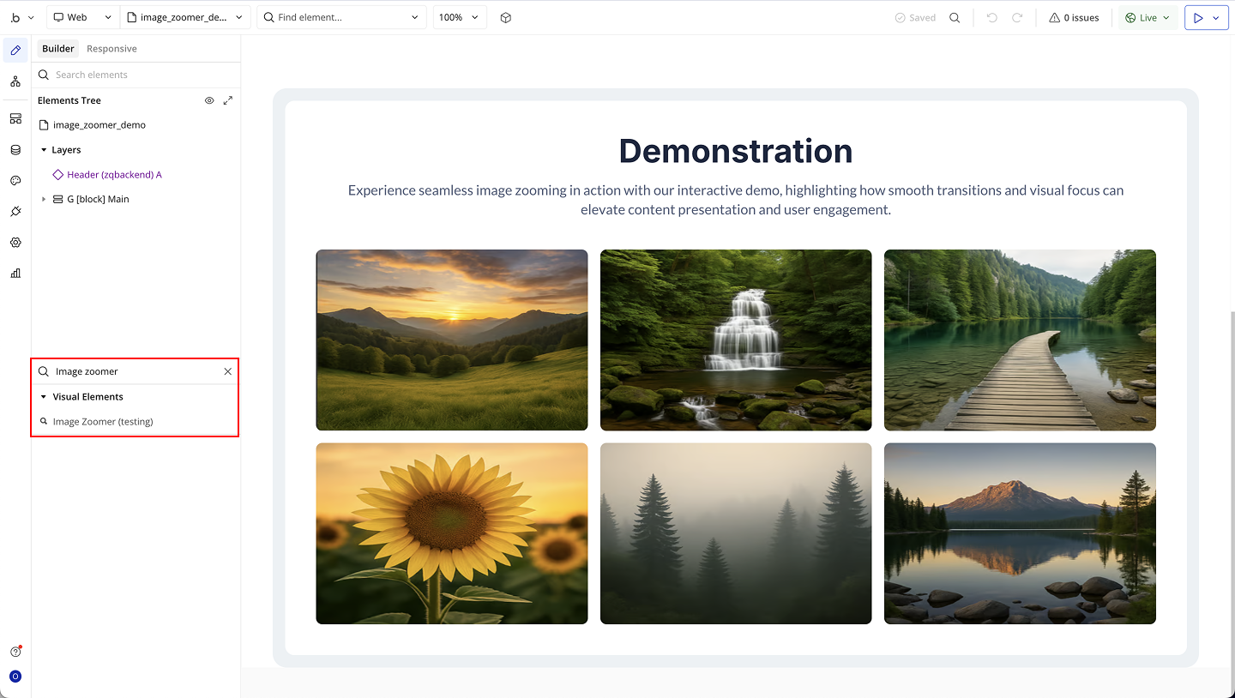Open the Web platform dropdown
Image resolution: width=1235 pixels, height=698 pixels.
[x=82, y=17]
